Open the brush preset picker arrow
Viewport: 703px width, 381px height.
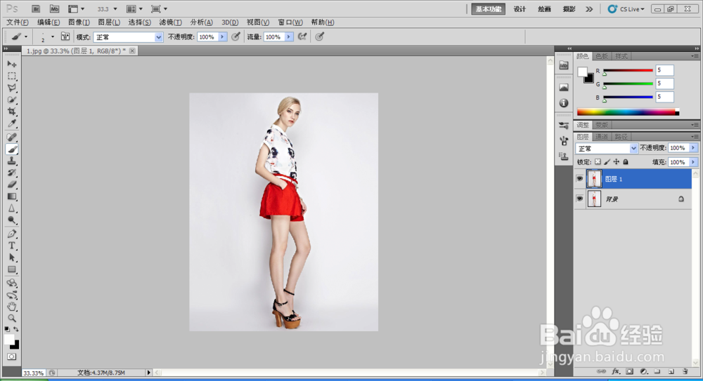click(x=53, y=36)
